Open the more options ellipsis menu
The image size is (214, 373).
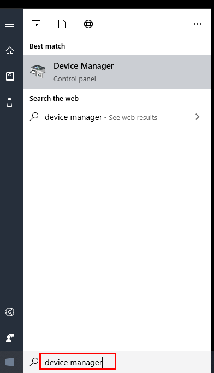coord(198,24)
